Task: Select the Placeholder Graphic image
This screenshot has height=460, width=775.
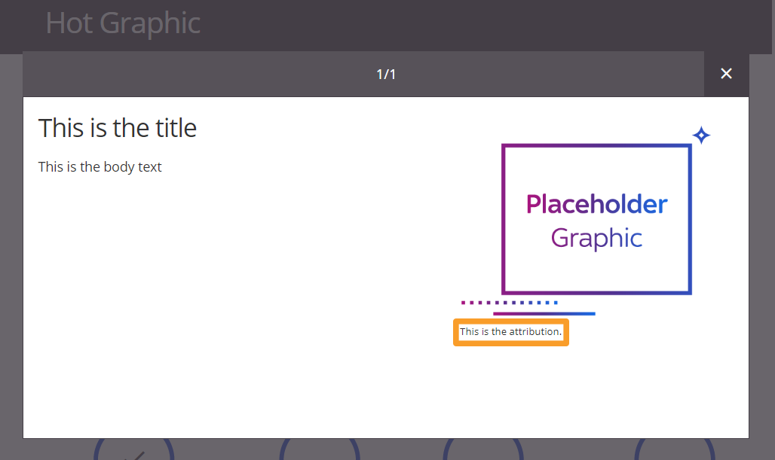Action: tap(596, 219)
